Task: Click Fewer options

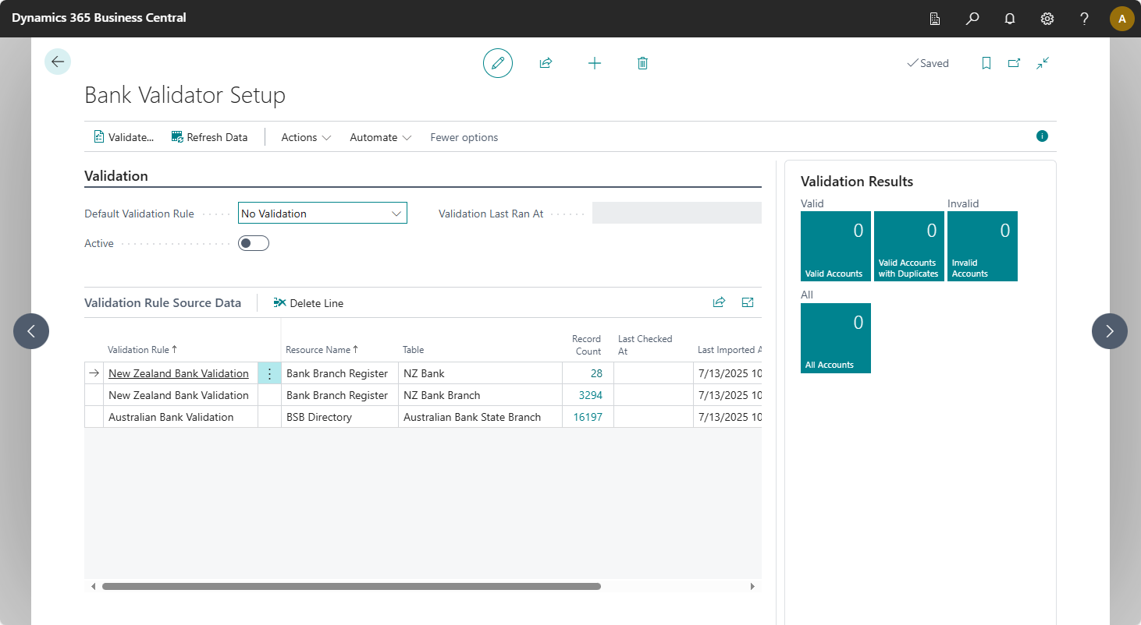Action: coord(464,137)
